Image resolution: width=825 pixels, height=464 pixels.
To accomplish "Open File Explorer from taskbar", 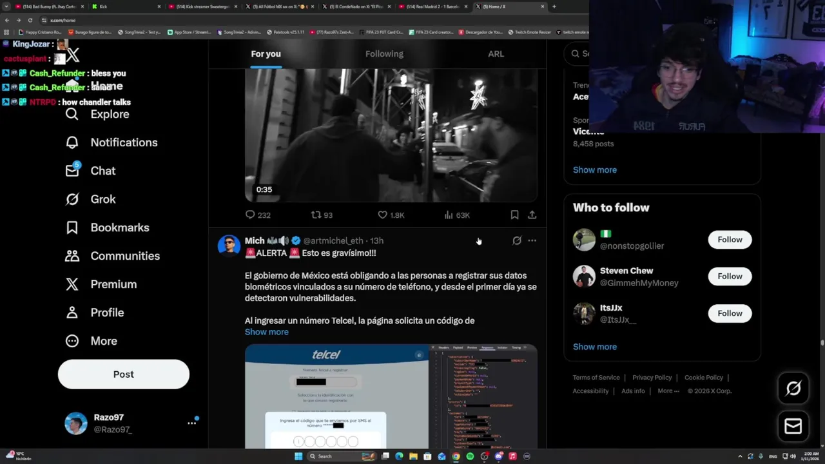I will (413, 456).
